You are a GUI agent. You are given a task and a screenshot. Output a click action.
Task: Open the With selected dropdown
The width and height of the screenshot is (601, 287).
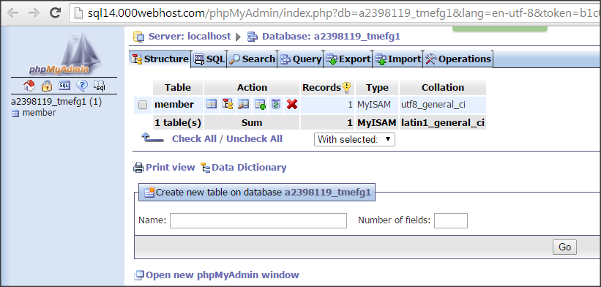pyautogui.click(x=354, y=140)
